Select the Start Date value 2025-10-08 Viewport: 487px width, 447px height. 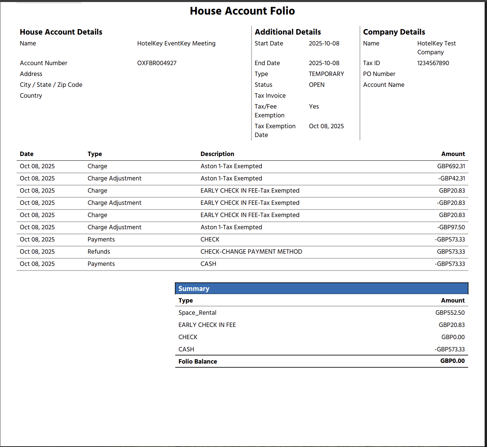[x=324, y=43]
